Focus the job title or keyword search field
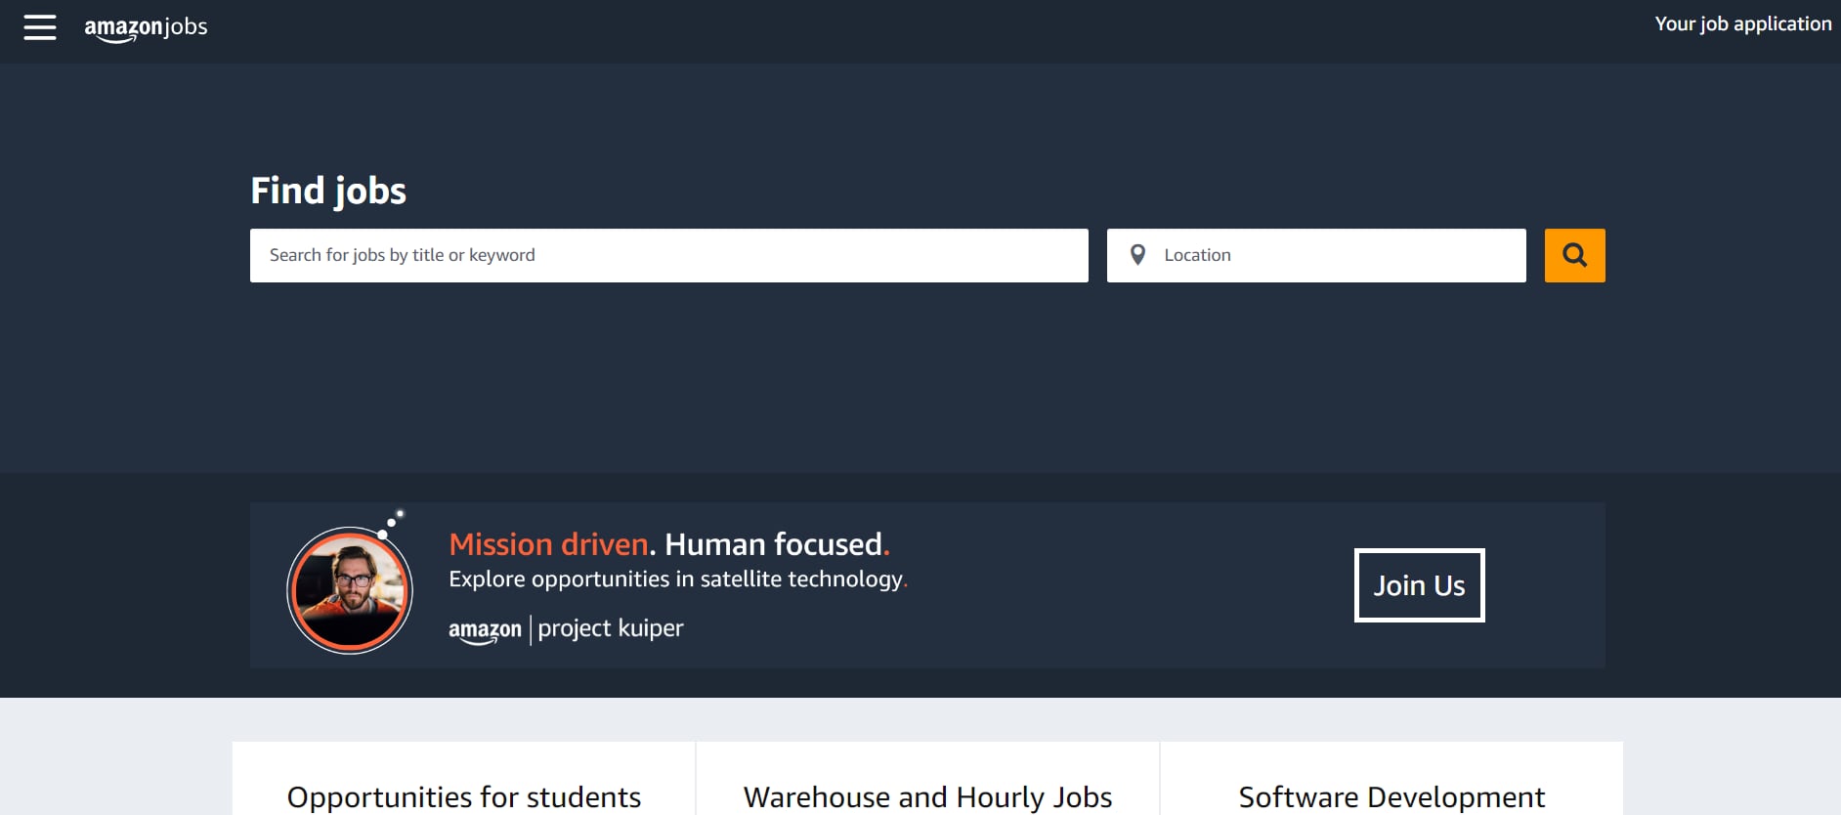 tap(669, 256)
